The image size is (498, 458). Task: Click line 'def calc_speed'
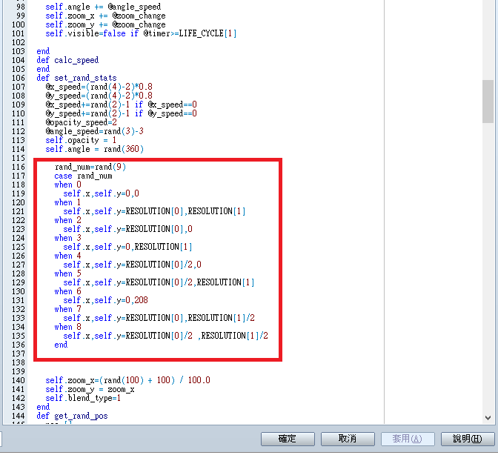[67, 60]
